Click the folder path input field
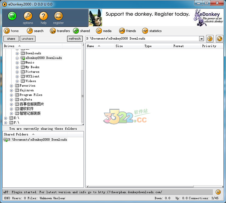Screen dimensions: 226x203 pos(142,39)
